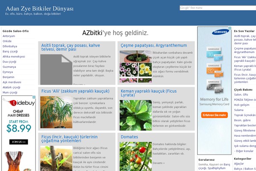
Task: Click the AdChoices icon on tidebuy ad
Action: tap(34, 97)
